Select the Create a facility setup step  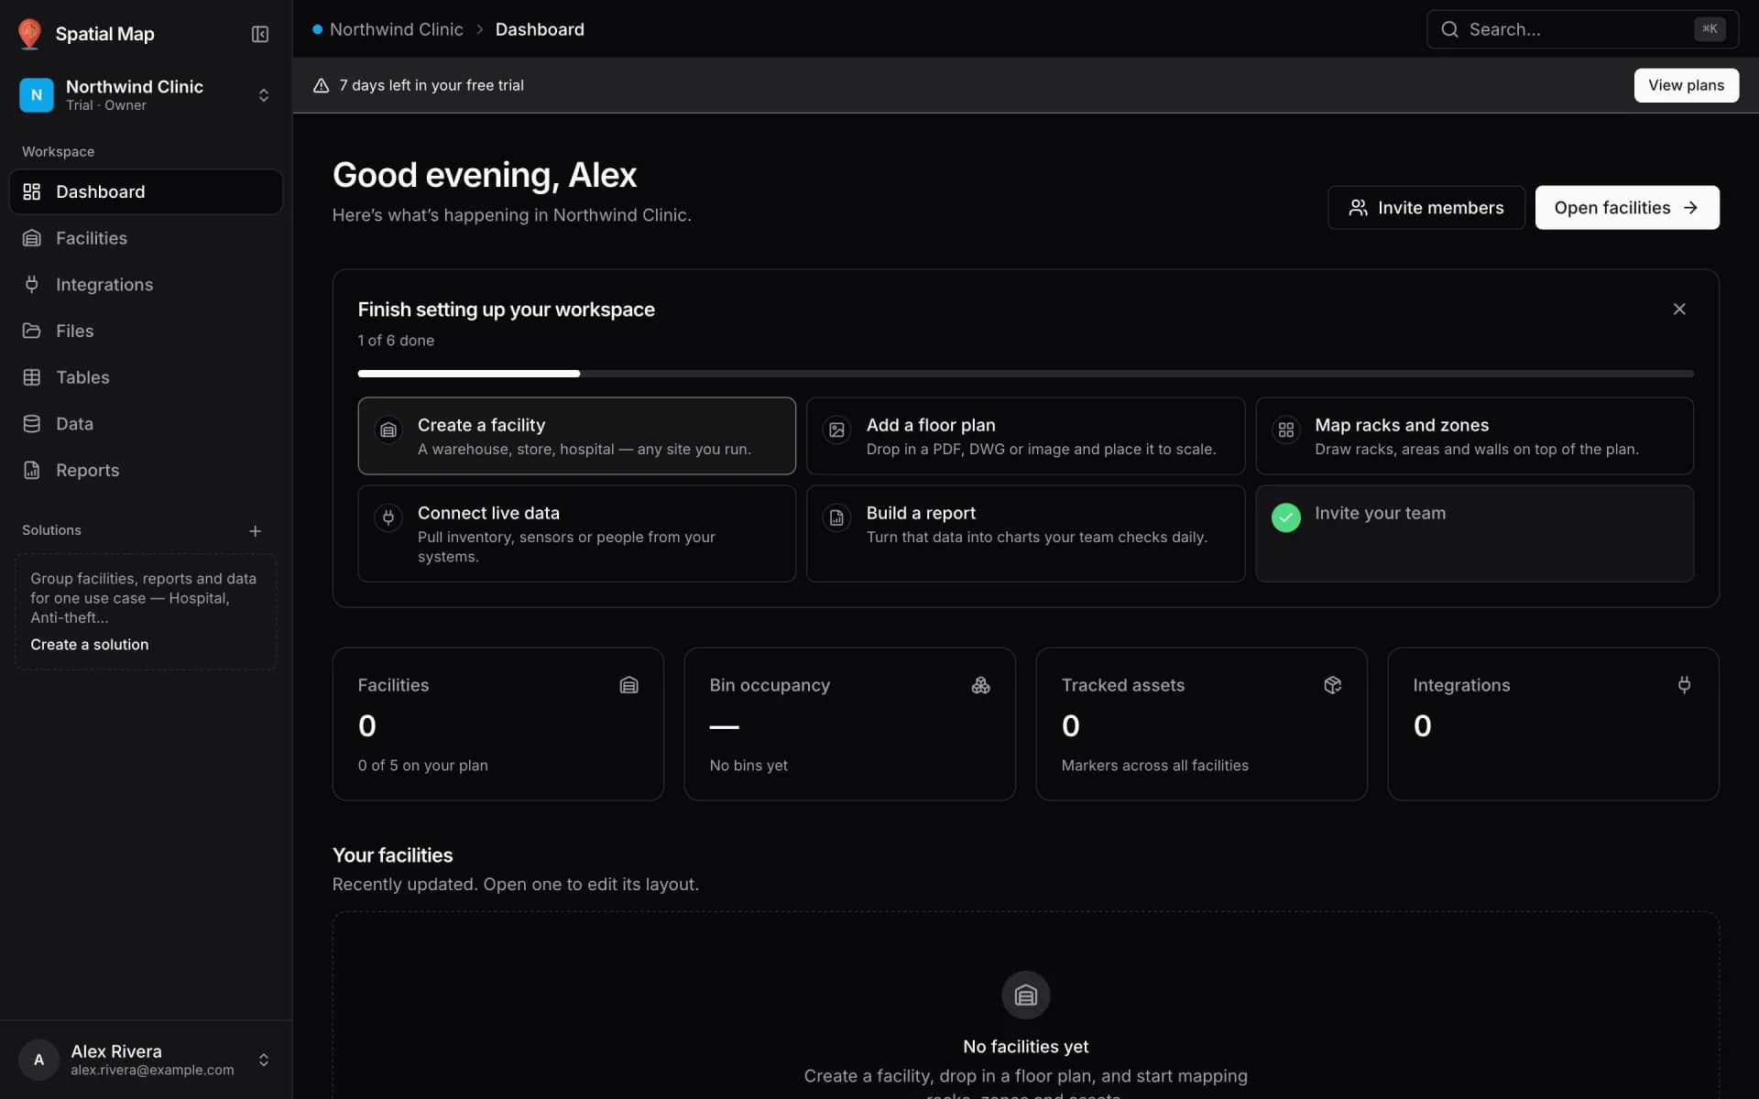click(576, 436)
